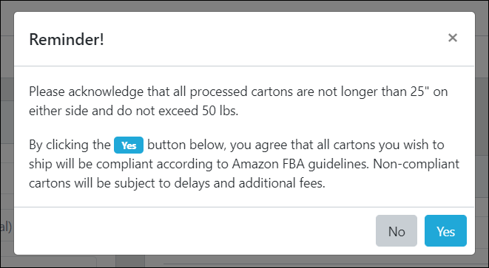Image resolution: width=489 pixels, height=268 pixels.
Task: Click the words 'Please acknowledge'
Action: tap(87, 92)
